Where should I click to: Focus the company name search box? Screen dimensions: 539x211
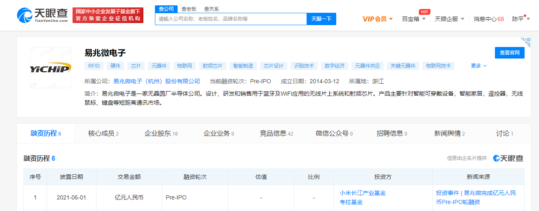pyautogui.click(x=231, y=19)
